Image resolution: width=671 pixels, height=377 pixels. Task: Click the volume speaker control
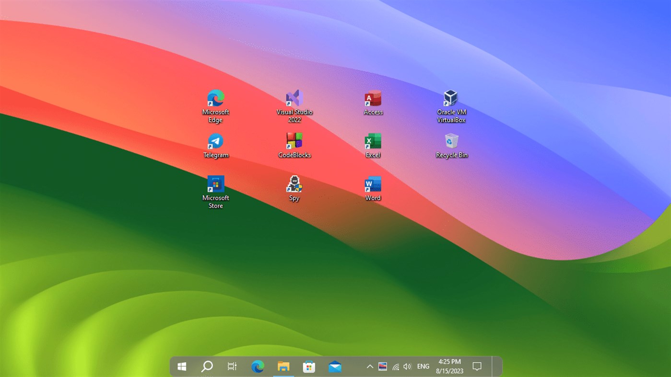(x=407, y=366)
